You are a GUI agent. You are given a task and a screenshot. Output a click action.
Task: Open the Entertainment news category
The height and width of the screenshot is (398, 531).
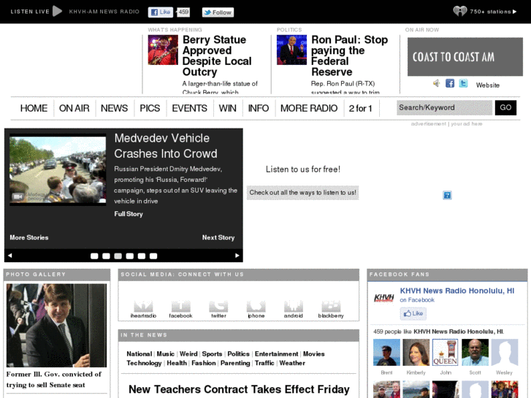point(277,354)
